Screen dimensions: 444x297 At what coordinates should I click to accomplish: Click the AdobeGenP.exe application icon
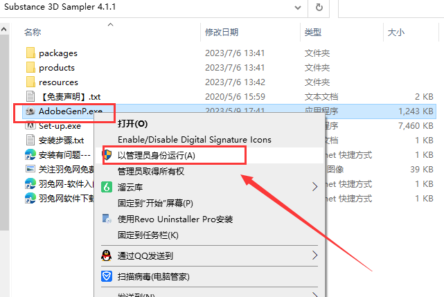click(x=30, y=111)
